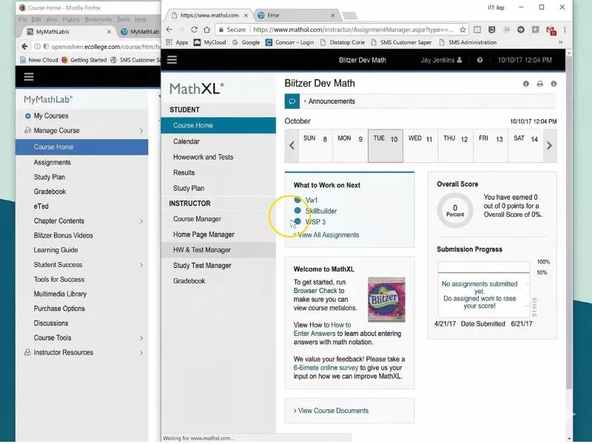
Task: Go to Calendar in MathXL student menu
Action: pos(218,141)
